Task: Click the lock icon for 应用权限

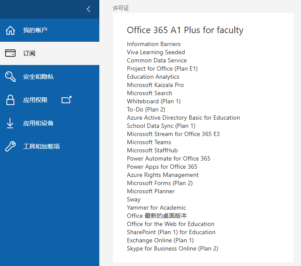Action: [x=10, y=100]
